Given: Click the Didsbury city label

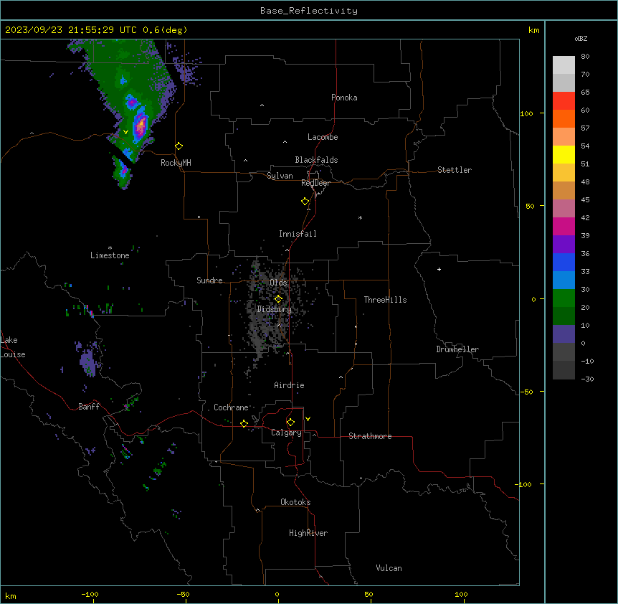Looking at the screenshot, I should (x=275, y=309).
